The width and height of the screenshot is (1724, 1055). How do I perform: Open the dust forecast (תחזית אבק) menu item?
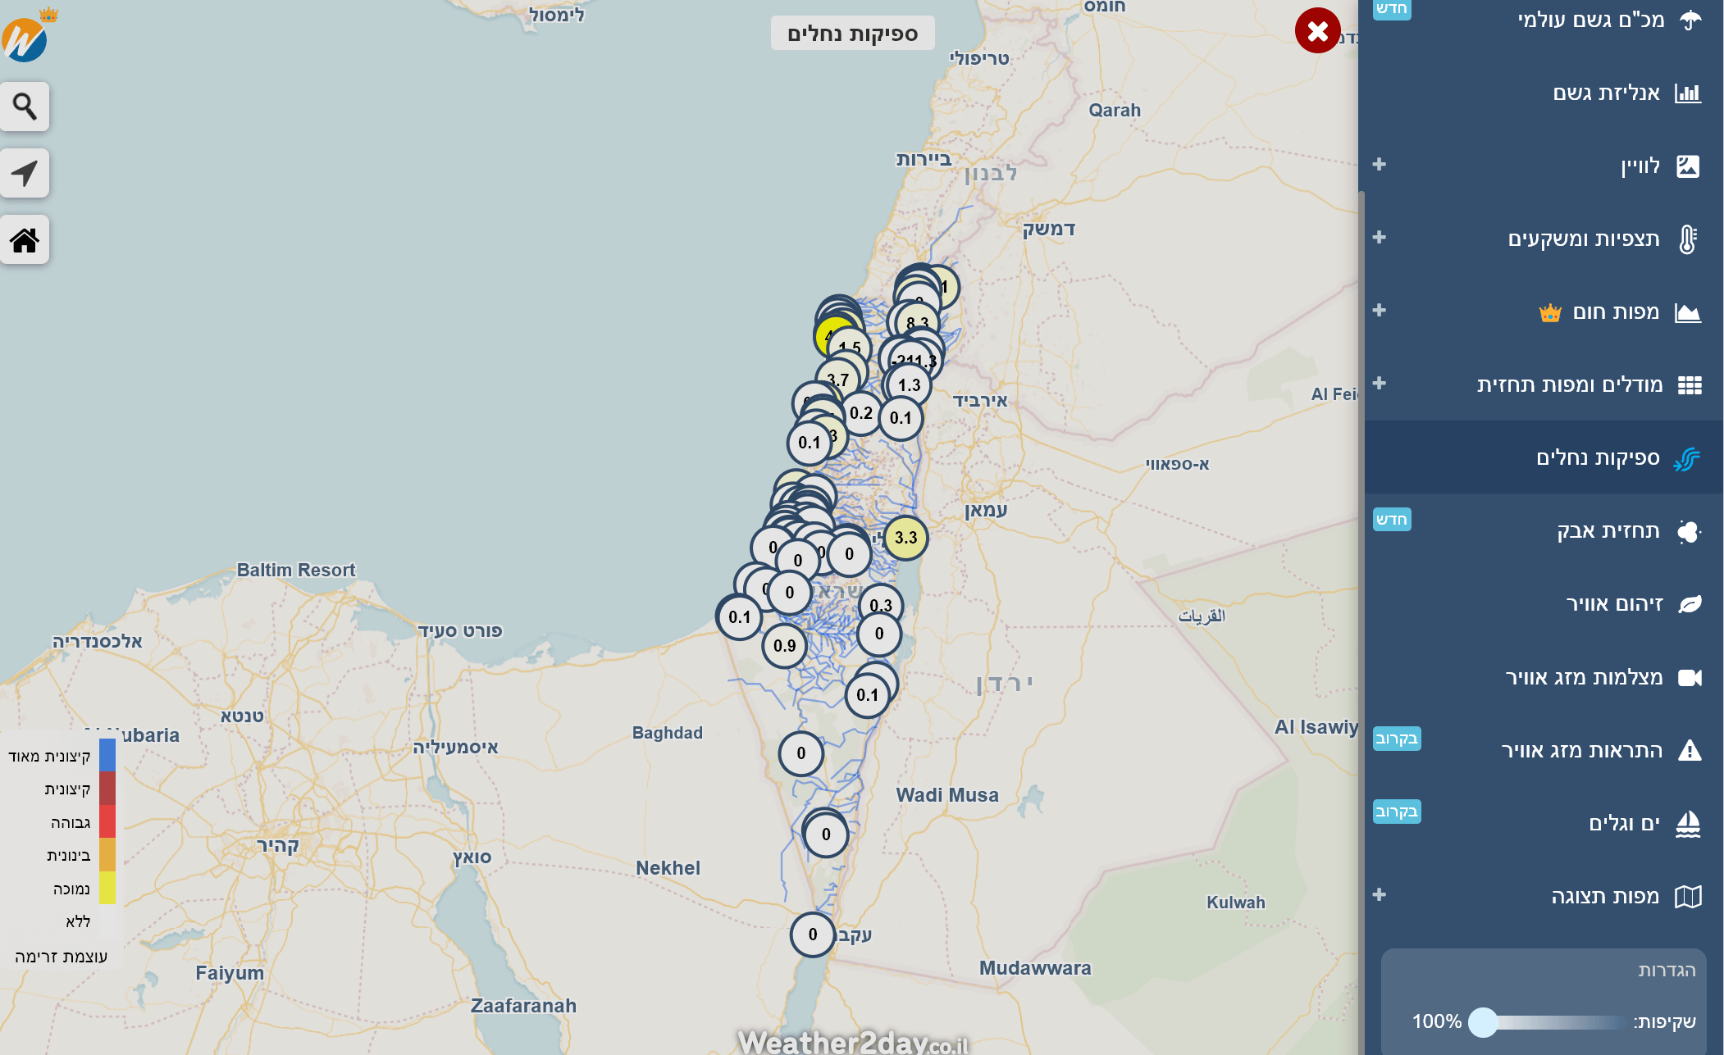coord(1607,531)
